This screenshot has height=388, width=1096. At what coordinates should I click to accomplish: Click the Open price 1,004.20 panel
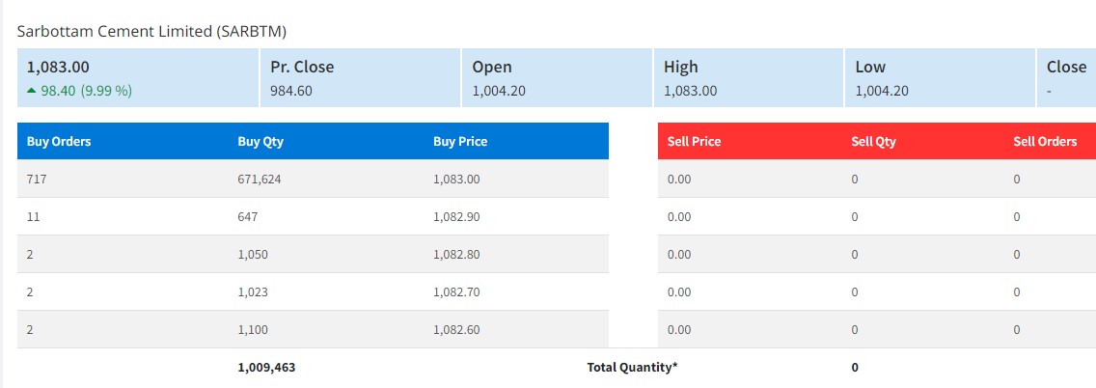pos(557,78)
